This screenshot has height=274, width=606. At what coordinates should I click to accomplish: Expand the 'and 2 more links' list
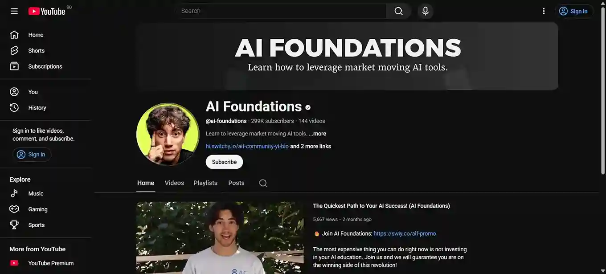(x=311, y=146)
